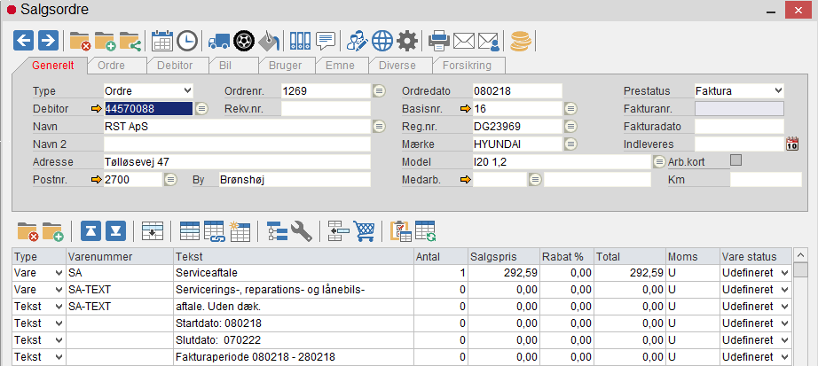Switch to the Bruger tab
Image resolution: width=818 pixels, height=366 pixels.
click(x=285, y=66)
